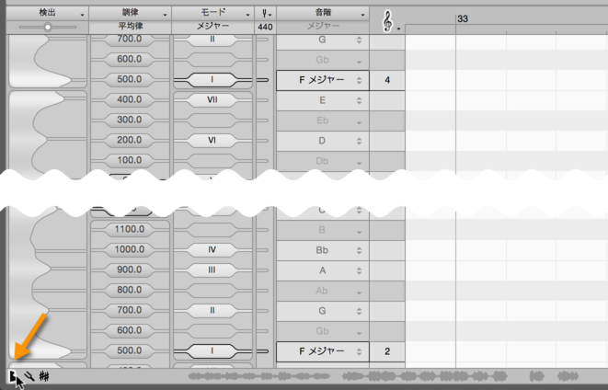Click the bar 33 marker in ruler
608x390 pixels.
tap(463, 18)
